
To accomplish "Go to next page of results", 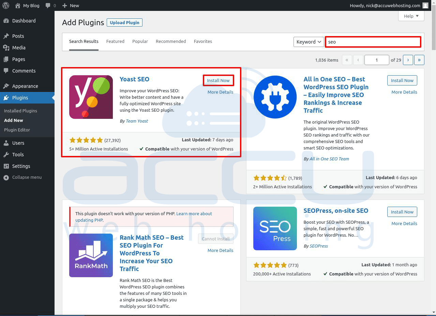I will point(408,60).
